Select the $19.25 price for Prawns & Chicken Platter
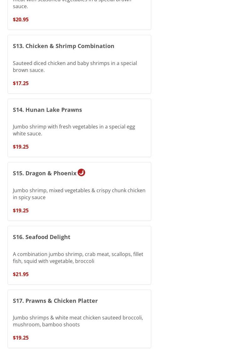 click(x=21, y=338)
